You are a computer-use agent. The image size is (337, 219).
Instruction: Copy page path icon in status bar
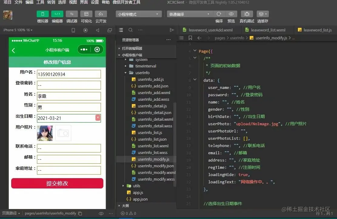[80, 214]
